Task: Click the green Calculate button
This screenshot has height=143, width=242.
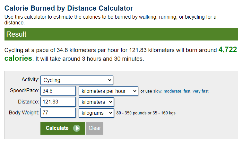Action: [x=63, y=128]
